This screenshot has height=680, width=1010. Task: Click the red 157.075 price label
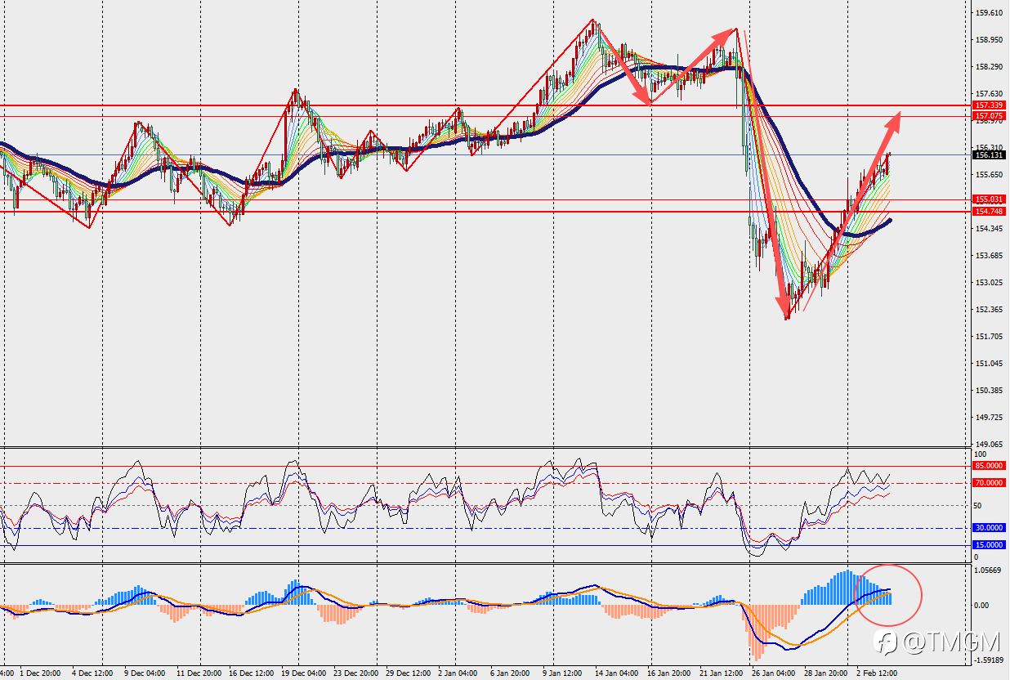point(989,116)
